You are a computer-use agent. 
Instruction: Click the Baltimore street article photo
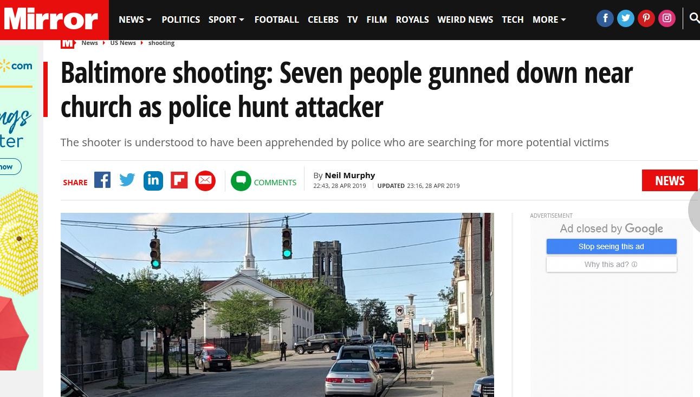coord(277,305)
